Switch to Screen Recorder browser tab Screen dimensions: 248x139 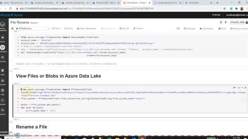(x=168, y=3)
